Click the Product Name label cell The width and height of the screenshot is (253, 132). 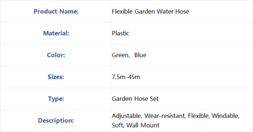(56, 12)
